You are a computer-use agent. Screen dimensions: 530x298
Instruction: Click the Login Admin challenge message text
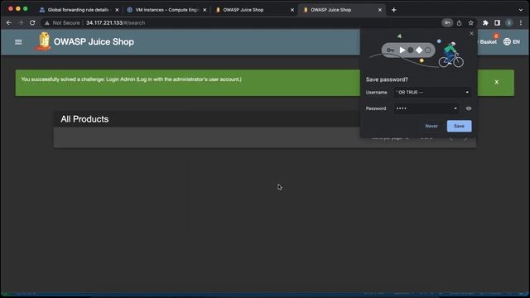click(131, 79)
